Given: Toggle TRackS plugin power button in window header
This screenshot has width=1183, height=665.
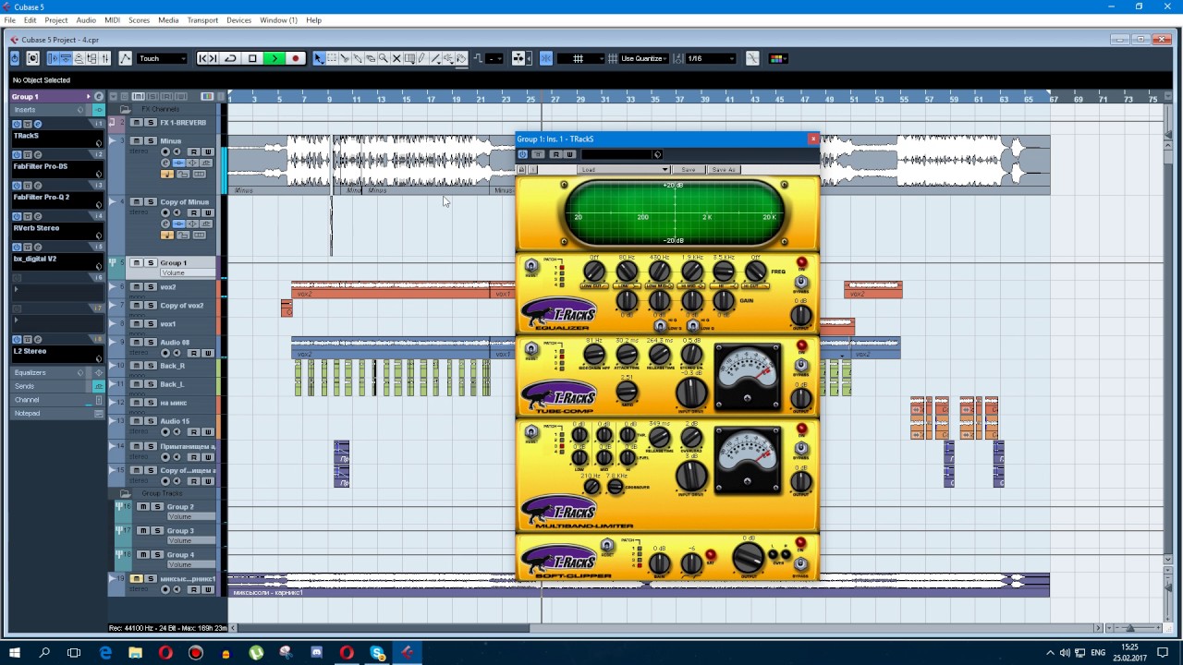Looking at the screenshot, I should click(523, 154).
